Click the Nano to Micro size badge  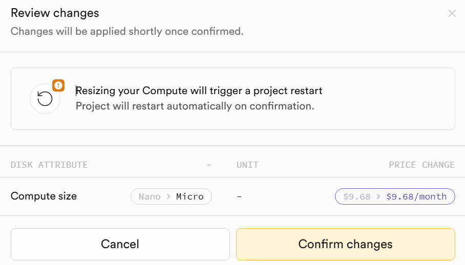click(x=171, y=196)
